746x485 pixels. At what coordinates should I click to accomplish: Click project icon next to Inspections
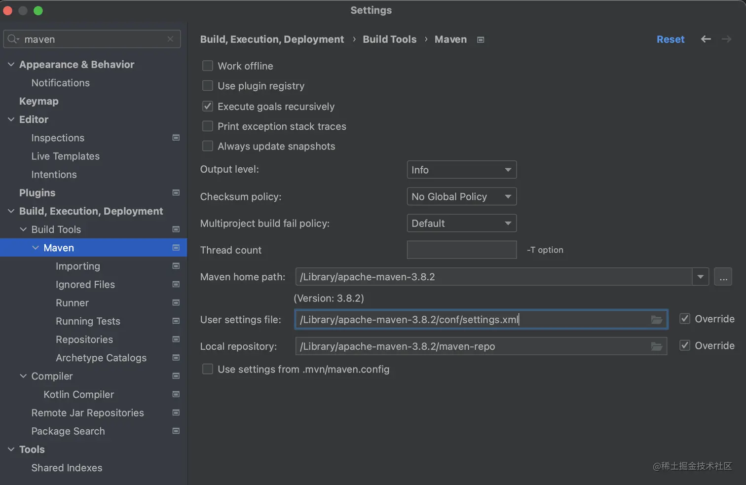point(176,138)
